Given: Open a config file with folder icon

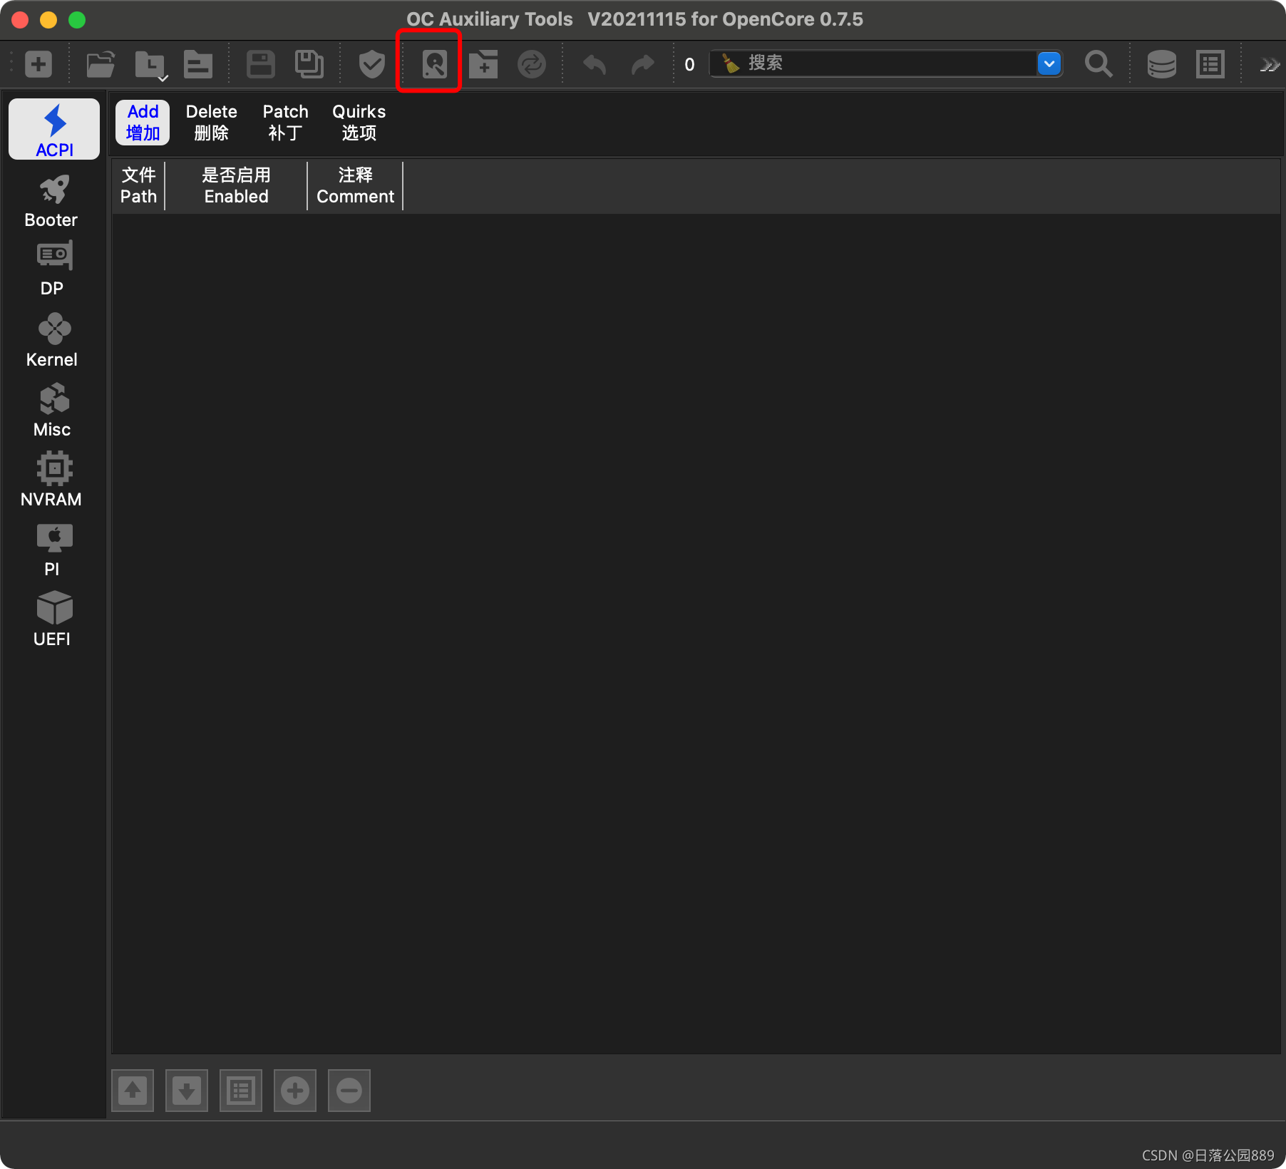Looking at the screenshot, I should 101,64.
